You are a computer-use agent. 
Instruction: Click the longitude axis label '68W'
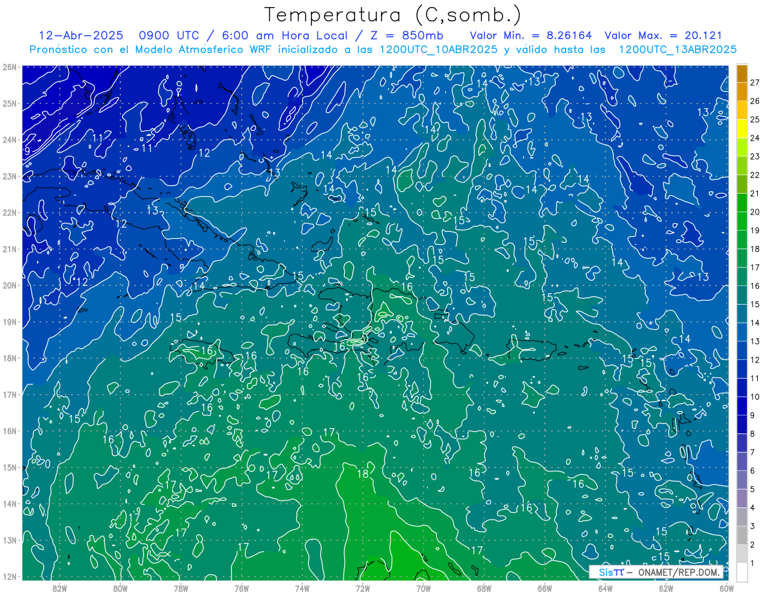coord(484,588)
